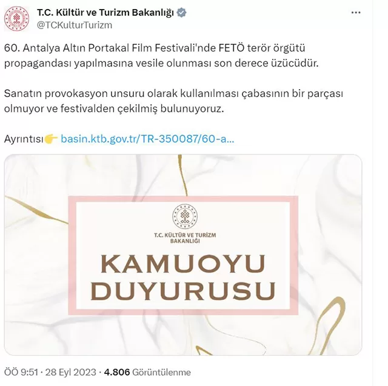Click the DUYURUSU text in the image
The height and width of the screenshot is (386, 388).
point(183,291)
